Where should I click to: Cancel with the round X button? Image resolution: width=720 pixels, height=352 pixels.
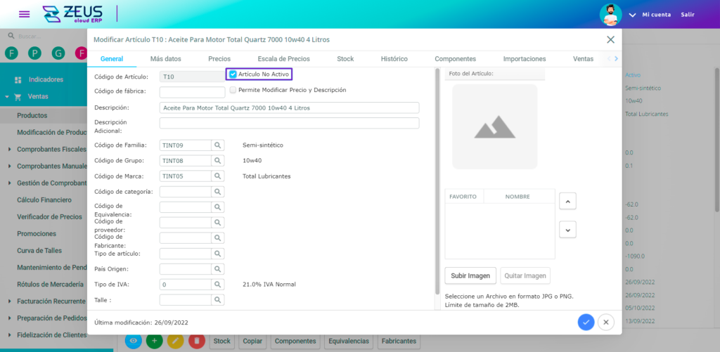pyautogui.click(x=605, y=322)
